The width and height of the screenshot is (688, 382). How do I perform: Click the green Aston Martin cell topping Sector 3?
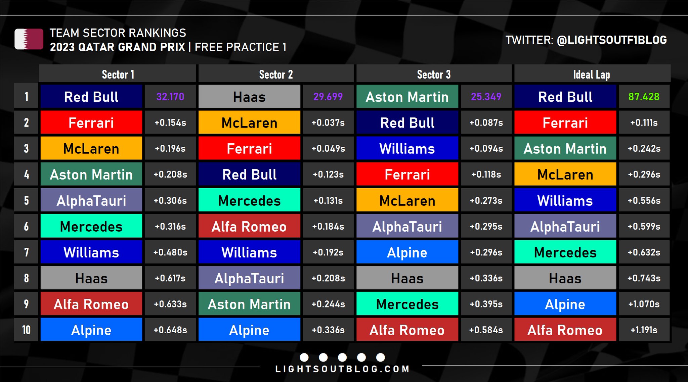[407, 97]
